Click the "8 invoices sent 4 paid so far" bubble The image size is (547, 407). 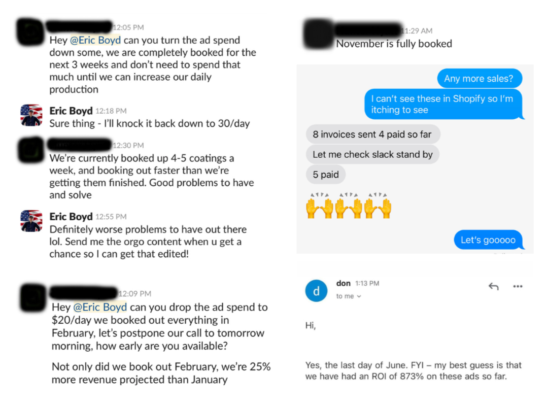click(373, 134)
